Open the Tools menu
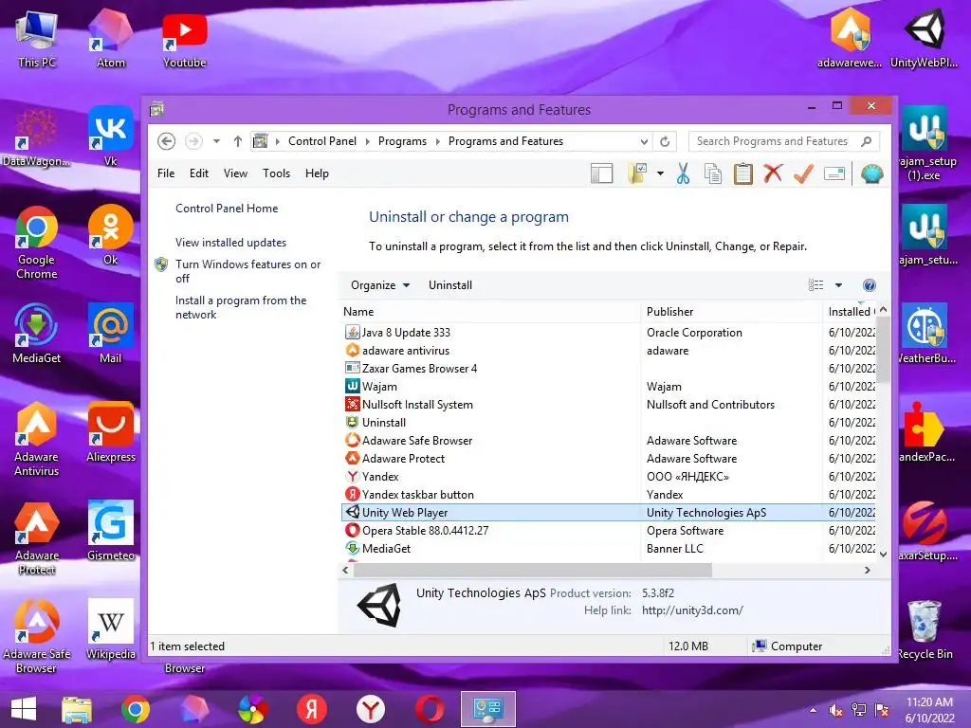Image resolution: width=971 pixels, height=728 pixels. click(x=276, y=173)
